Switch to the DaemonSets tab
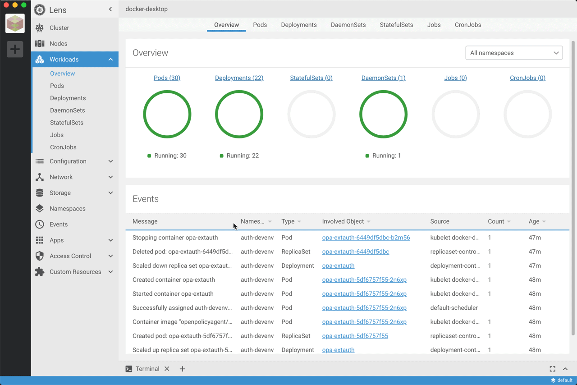 [x=348, y=25]
